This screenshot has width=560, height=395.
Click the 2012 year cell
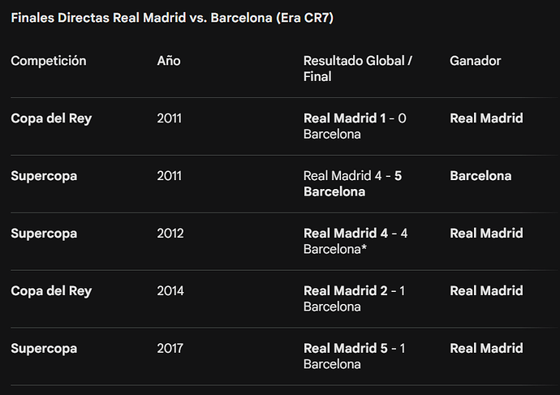point(170,234)
